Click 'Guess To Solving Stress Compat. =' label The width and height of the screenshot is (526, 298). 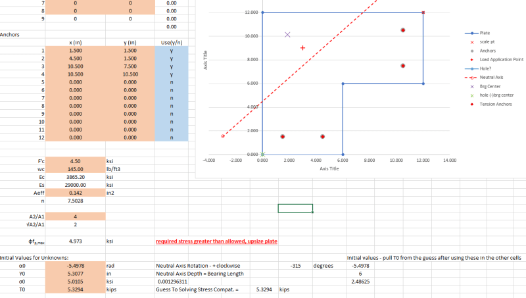coord(197,289)
